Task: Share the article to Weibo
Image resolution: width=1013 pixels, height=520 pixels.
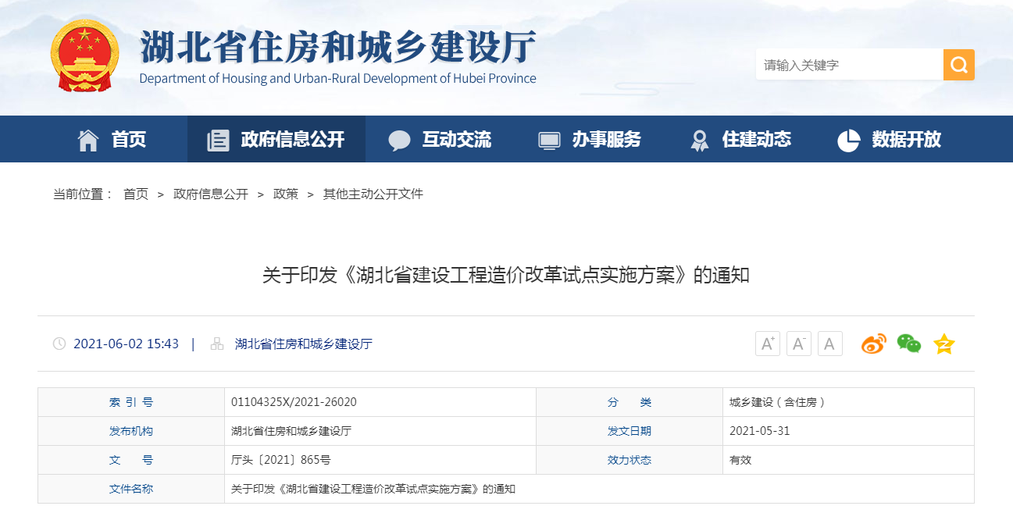Action: pyautogui.click(x=873, y=344)
